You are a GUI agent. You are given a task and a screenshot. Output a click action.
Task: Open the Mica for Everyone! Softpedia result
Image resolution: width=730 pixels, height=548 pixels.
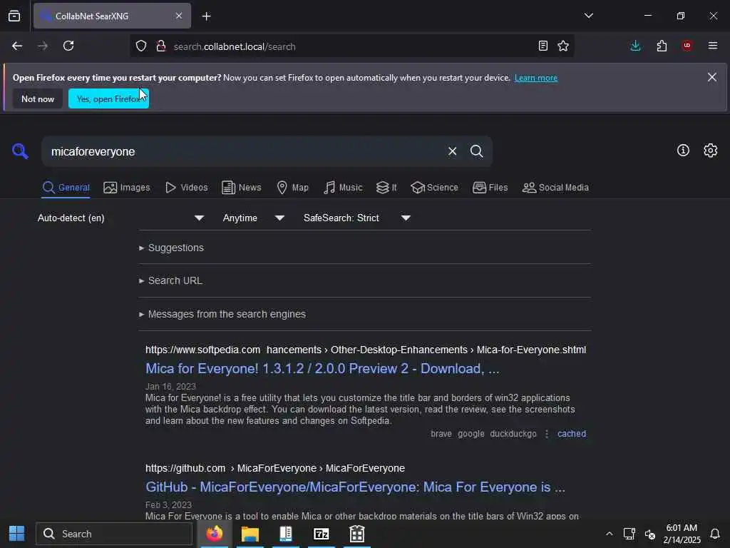point(322,369)
